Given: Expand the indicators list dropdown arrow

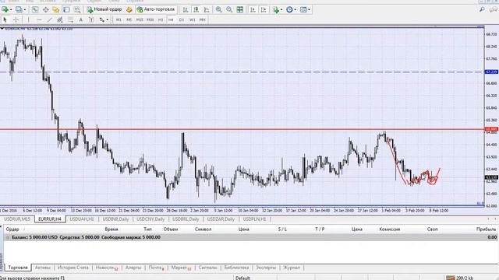Looking at the screenshot, I should [x=281, y=10].
